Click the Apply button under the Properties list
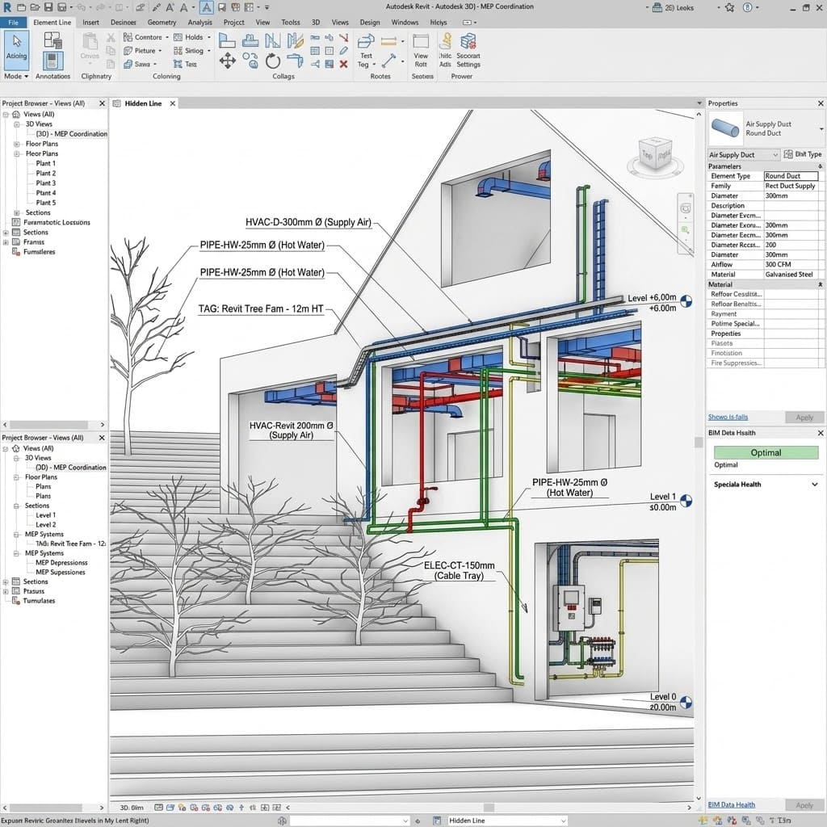 tap(804, 418)
